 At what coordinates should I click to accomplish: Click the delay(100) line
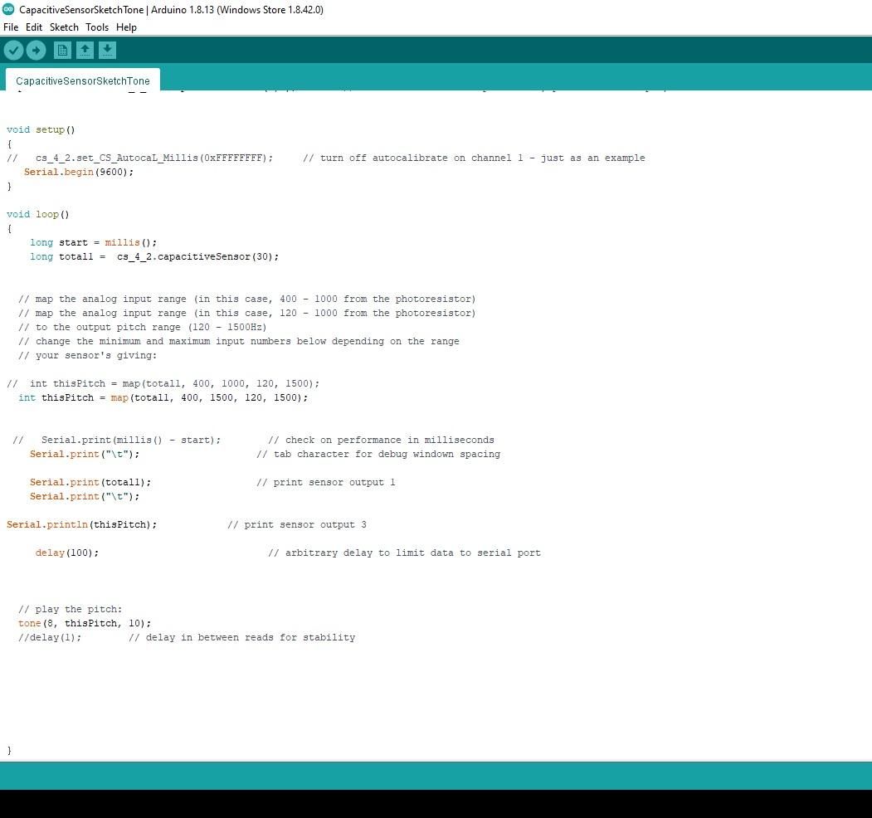coord(66,553)
